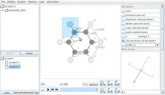Open the order Z dropdown arrow
This screenshot has width=165, height=95.
(158, 45)
